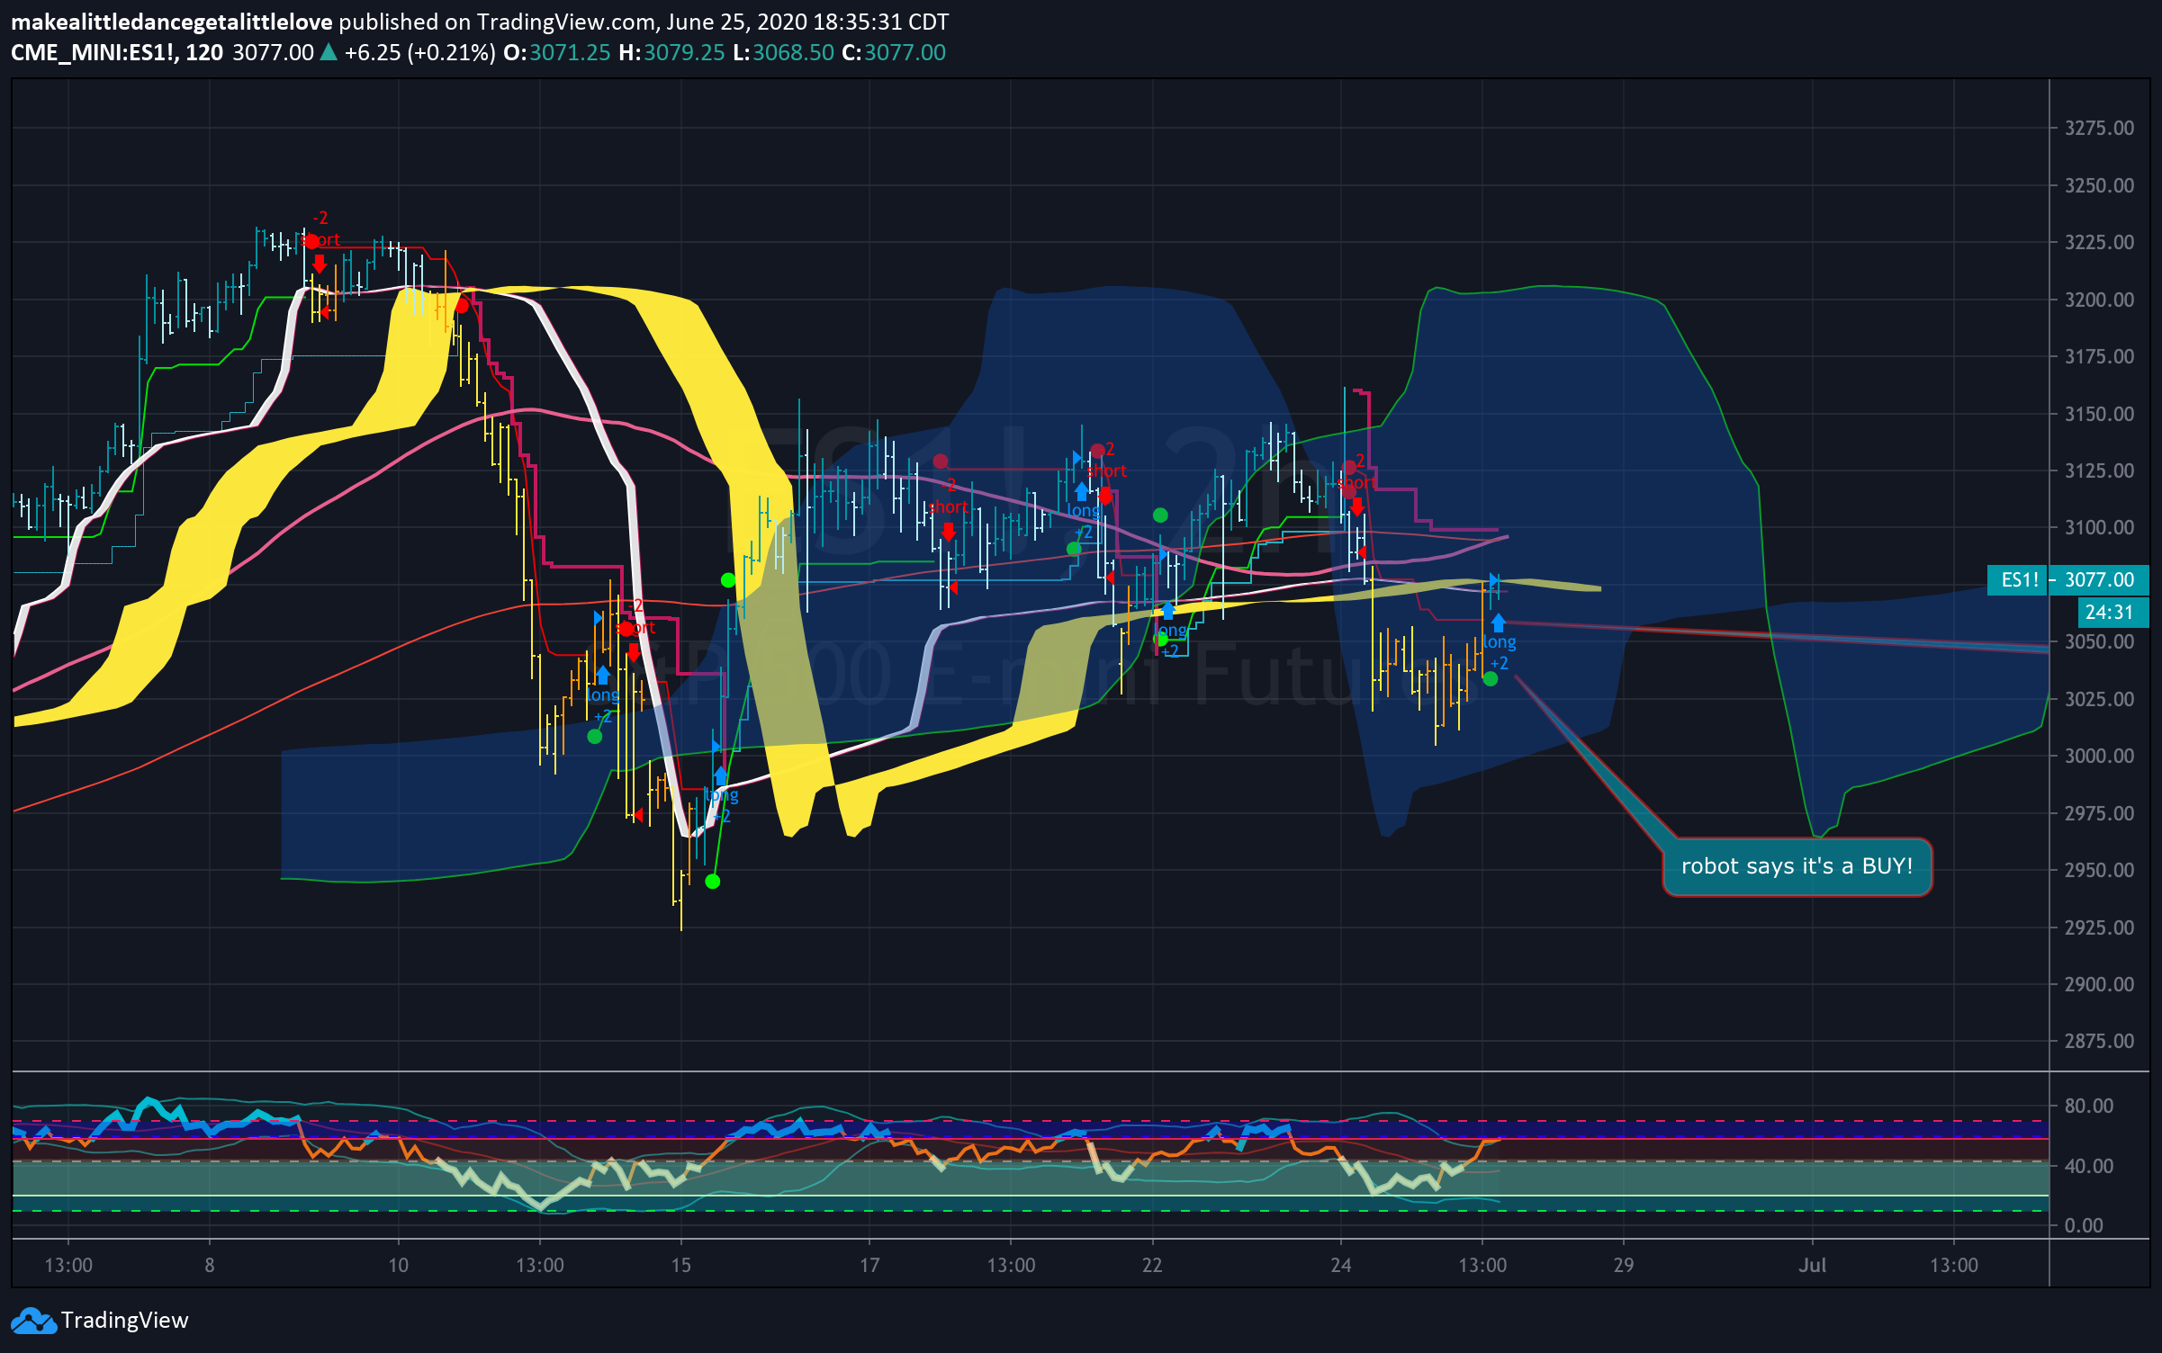This screenshot has height=1353, width=2162.
Task: Click the 3200.00 price axis label
Action: [x=2099, y=300]
